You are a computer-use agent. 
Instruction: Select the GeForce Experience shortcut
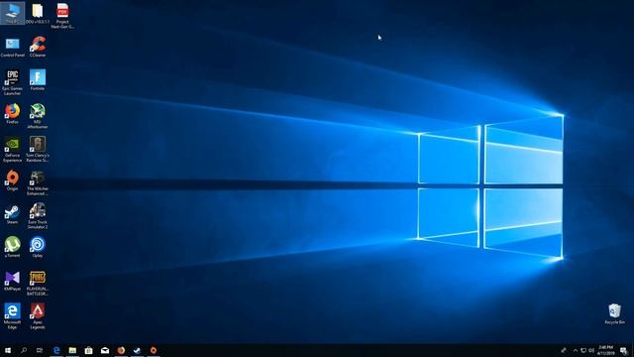(x=12, y=150)
